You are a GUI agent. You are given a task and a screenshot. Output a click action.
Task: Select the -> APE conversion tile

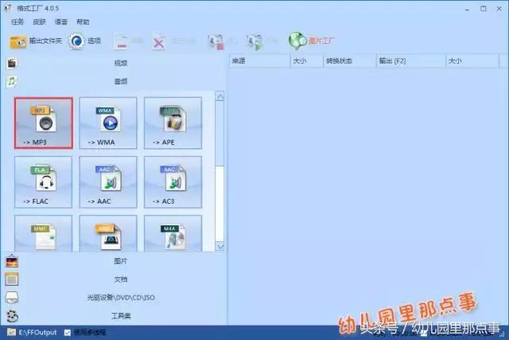(x=173, y=123)
